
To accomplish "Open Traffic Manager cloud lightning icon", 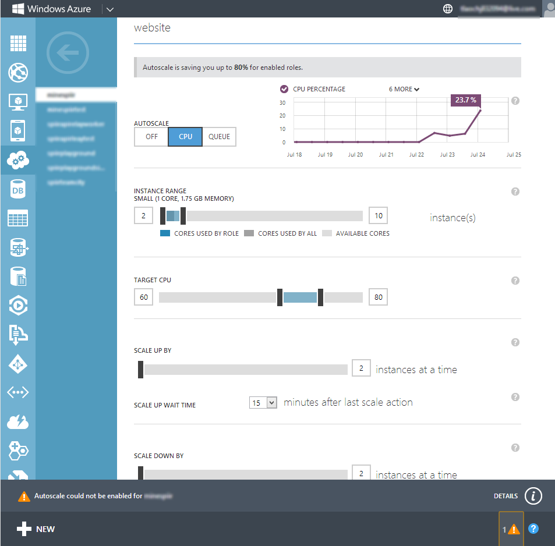I will point(18,421).
